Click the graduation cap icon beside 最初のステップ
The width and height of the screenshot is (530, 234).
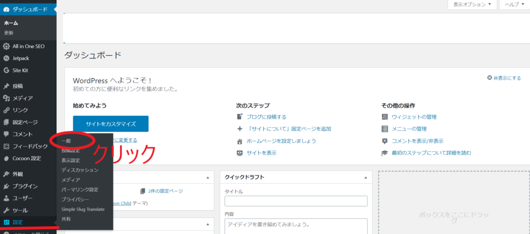click(x=385, y=153)
